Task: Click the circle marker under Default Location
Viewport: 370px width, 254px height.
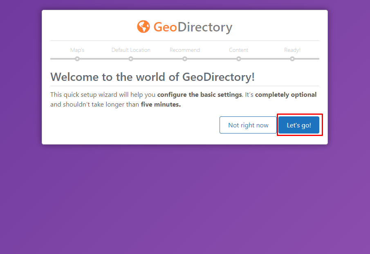Action: pyautogui.click(x=131, y=59)
